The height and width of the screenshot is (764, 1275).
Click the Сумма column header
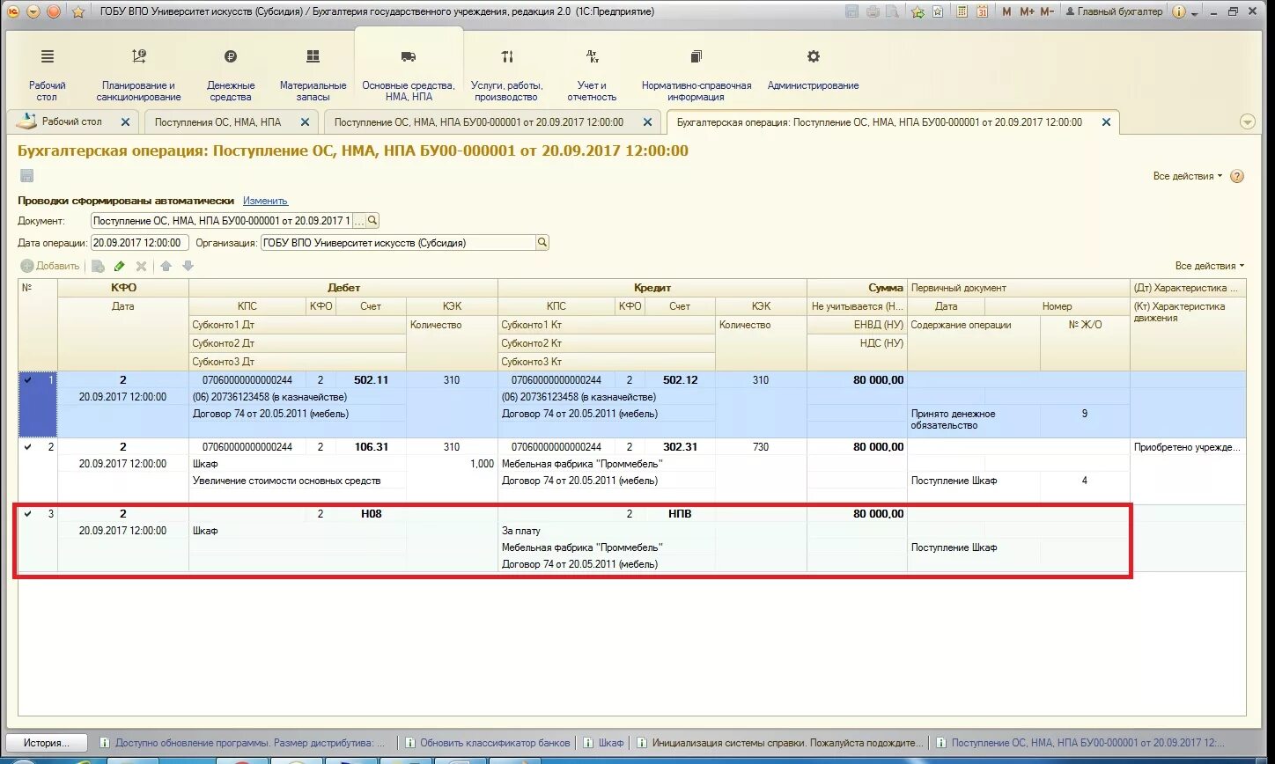(857, 288)
